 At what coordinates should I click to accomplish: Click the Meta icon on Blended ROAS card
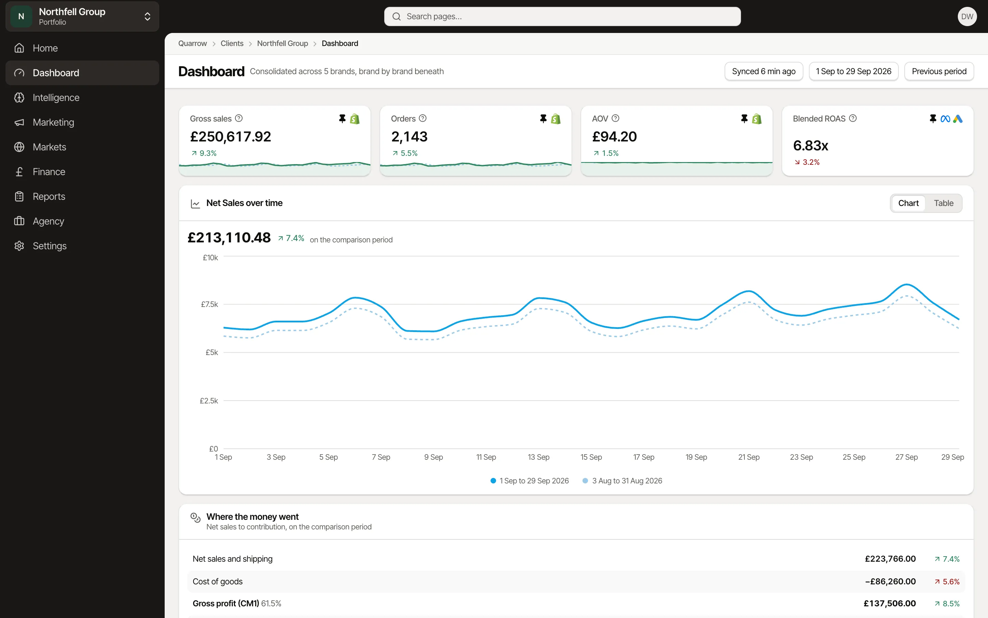[x=945, y=118]
